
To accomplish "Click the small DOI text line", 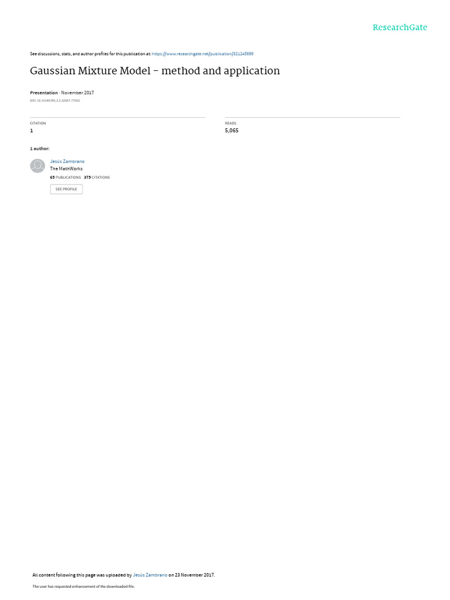I will 54,101.
